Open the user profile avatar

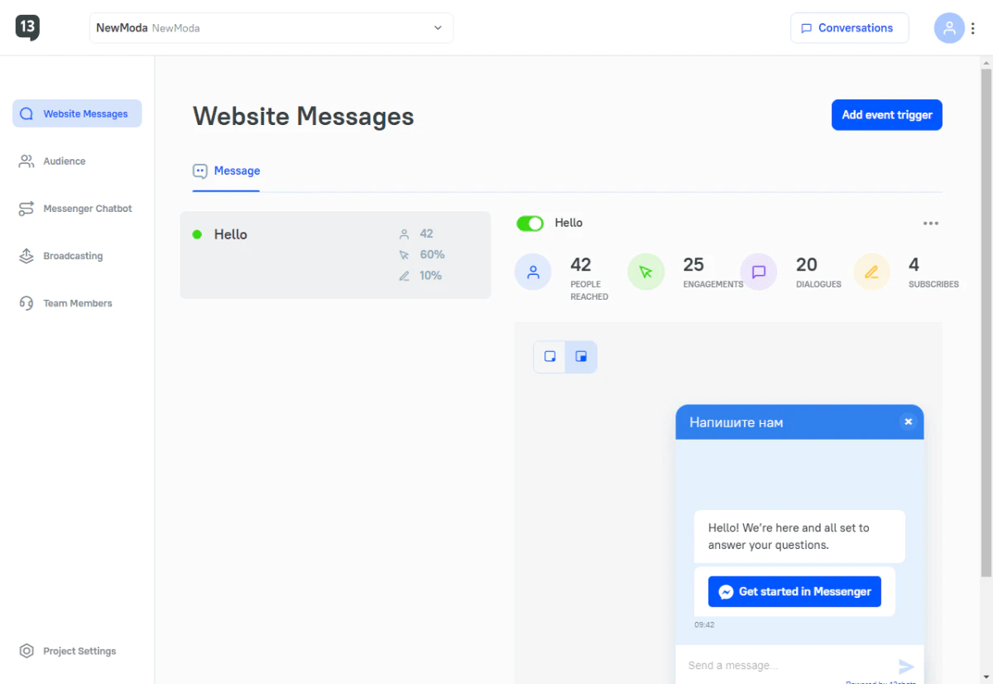pyautogui.click(x=949, y=28)
